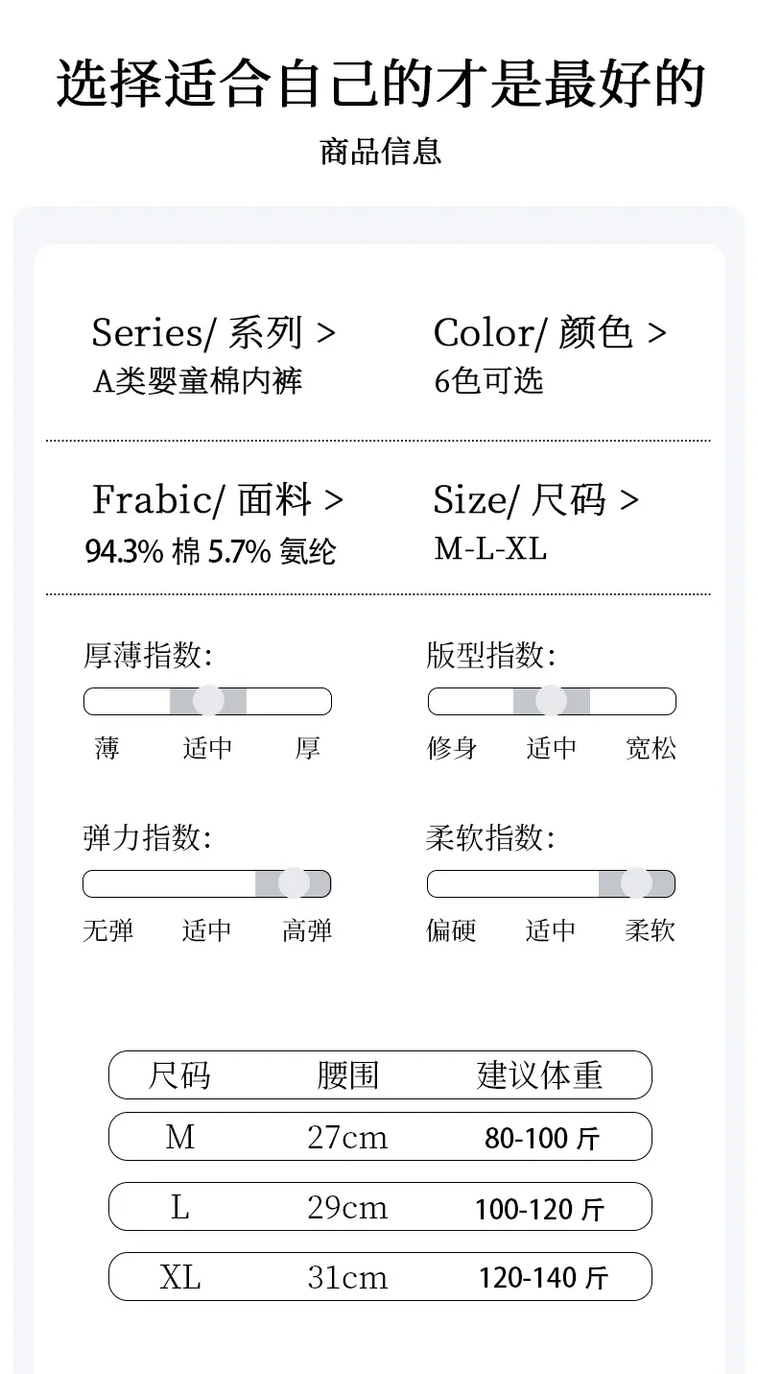Expand the Size/ 尺码 > heading
Image resolution: width=758 pixels, height=1374 pixels.
[535, 500]
